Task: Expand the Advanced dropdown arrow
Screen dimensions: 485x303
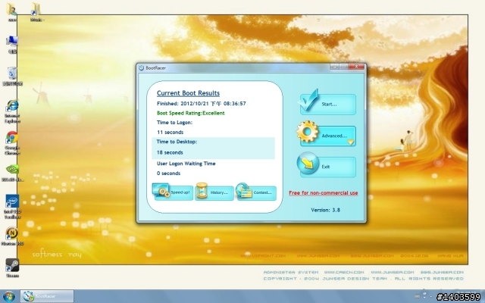Action: (350, 142)
